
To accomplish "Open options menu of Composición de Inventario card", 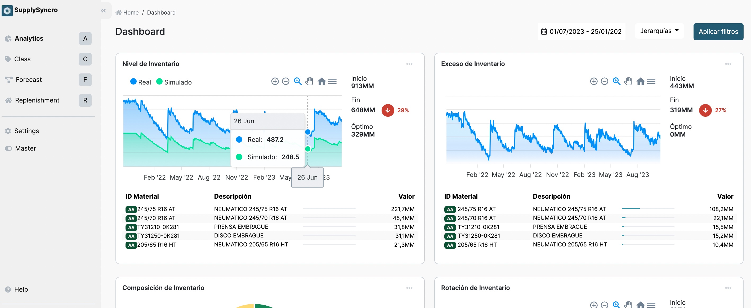I will pos(409,288).
